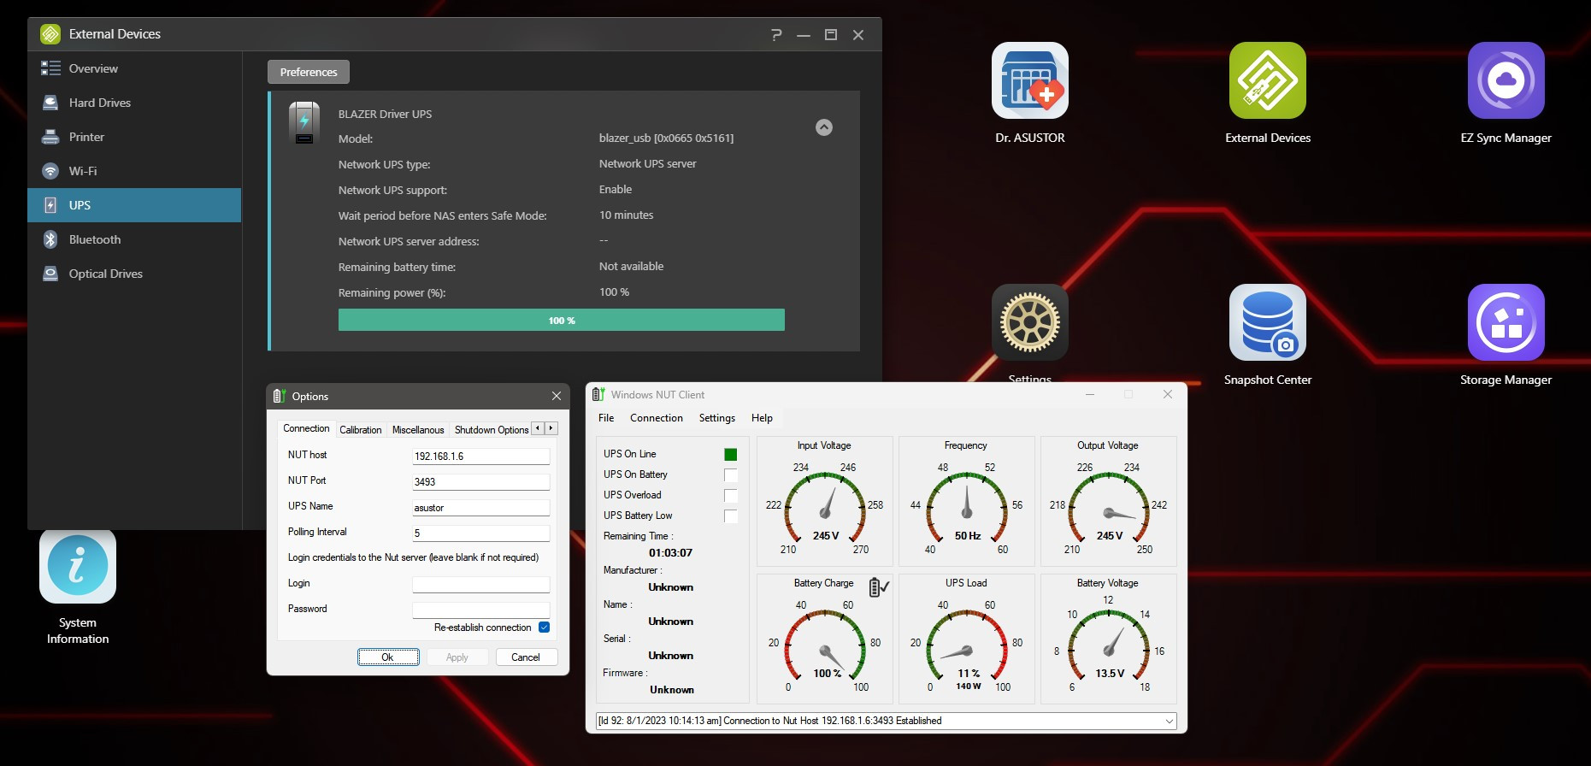Open Dr. ASUSTOR desktop icon
Image resolution: width=1591 pixels, height=766 pixels.
(1029, 80)
